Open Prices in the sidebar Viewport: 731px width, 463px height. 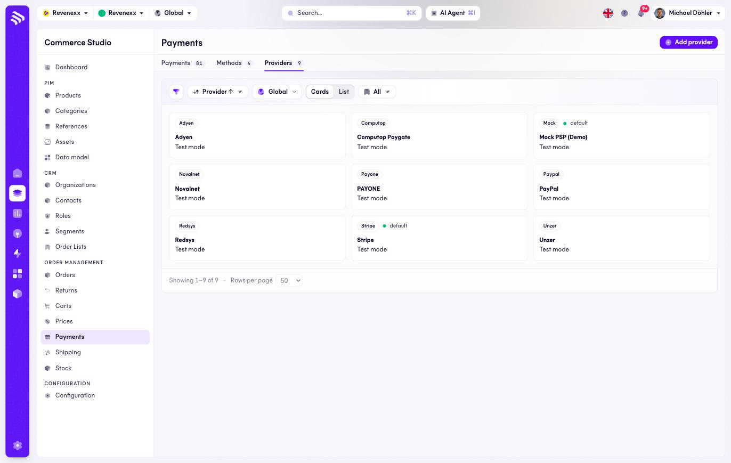[95, 321]
